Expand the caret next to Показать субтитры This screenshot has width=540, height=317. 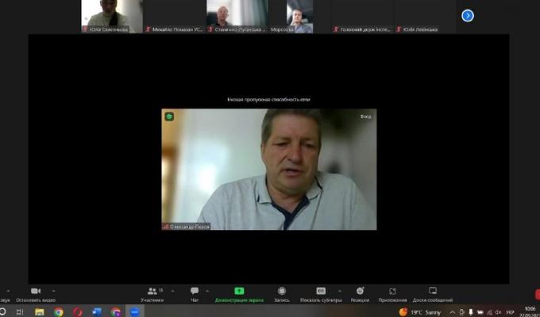coord(340,291)
